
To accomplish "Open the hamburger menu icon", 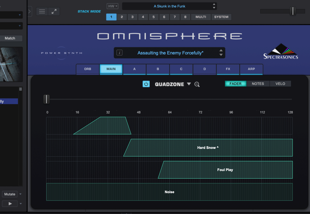I will 42,11.
